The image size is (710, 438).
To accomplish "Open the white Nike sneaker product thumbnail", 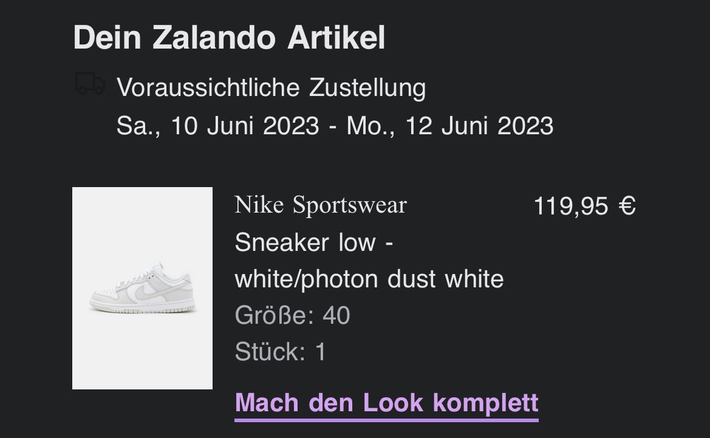I will (x=142, y=288).
